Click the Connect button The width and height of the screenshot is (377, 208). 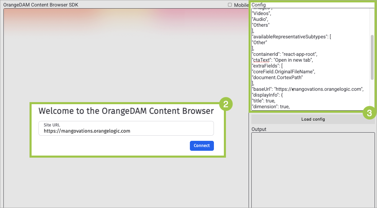click(202, 146)
